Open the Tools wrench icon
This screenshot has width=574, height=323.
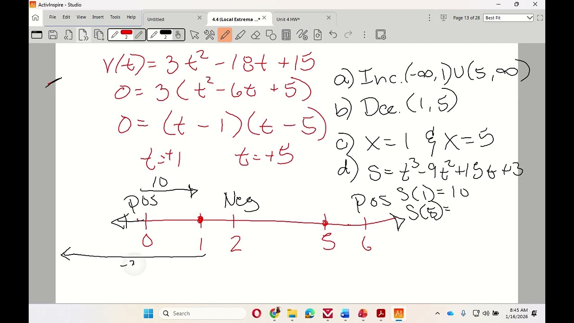pos(209,35)
